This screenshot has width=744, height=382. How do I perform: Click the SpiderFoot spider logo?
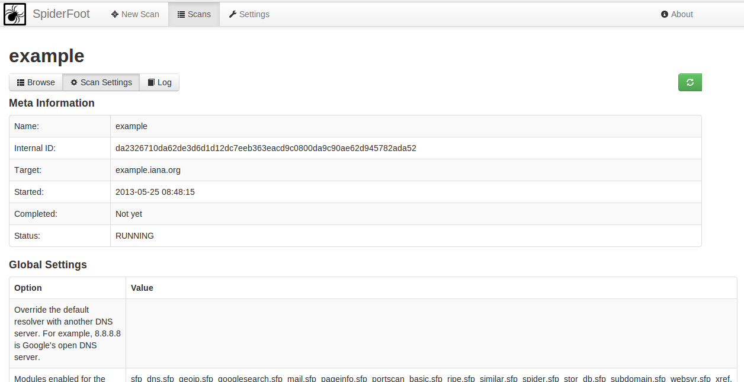(15, 14)
